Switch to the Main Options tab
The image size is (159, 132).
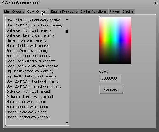(14, 11)
